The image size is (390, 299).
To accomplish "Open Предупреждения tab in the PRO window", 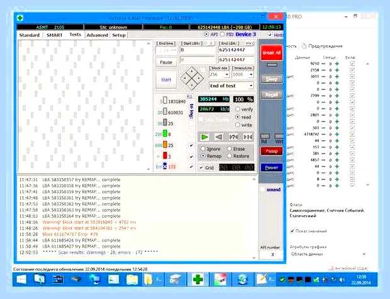I will [x=323, y=46].
